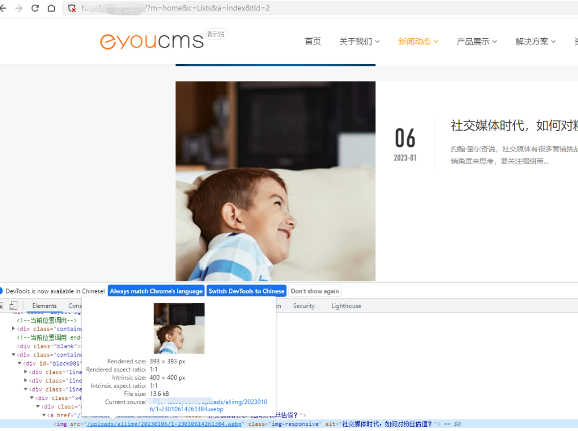Click tooltip image preview thumbnail
Viewport: 578px width, 431px height.
tap(179, 328)
